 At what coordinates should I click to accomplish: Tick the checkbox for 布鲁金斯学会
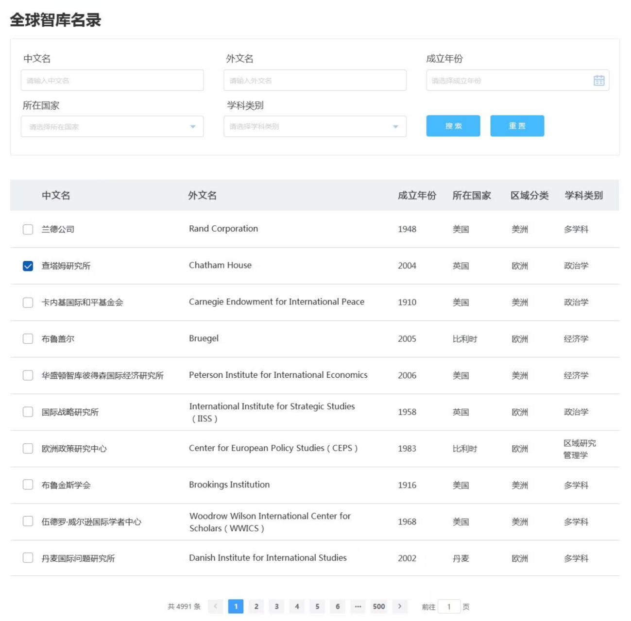click(x=28, y=485)
